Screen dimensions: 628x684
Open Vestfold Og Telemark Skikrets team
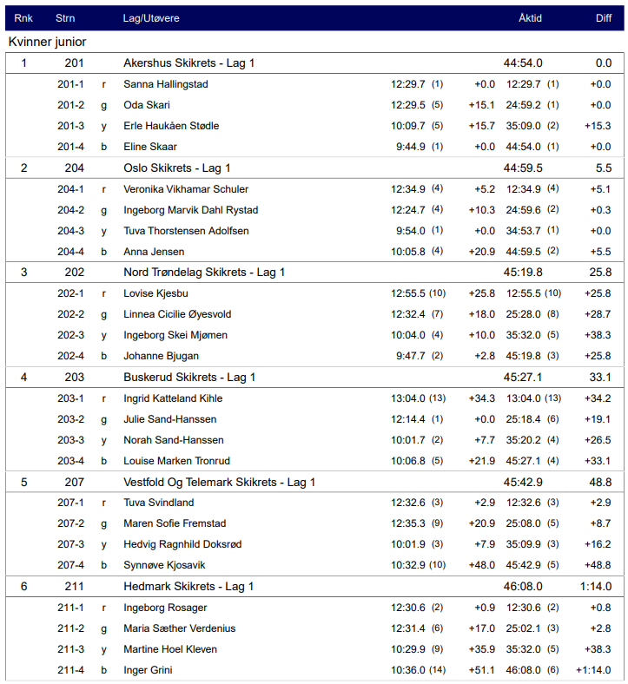(x=219, y=482)
